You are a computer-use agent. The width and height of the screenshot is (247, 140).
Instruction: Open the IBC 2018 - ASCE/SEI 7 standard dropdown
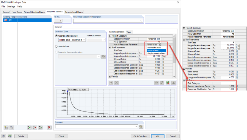pos(72,40)
